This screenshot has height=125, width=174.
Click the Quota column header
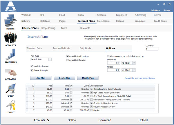click(x=81, y=86)
